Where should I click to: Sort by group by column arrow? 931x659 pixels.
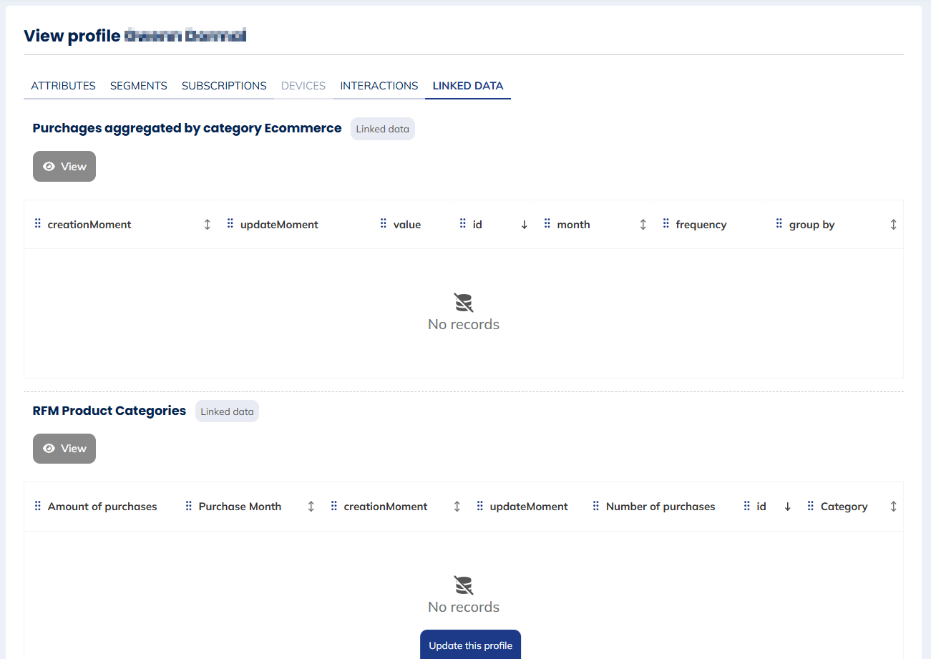pyautogui.click(x=893, y=225)
